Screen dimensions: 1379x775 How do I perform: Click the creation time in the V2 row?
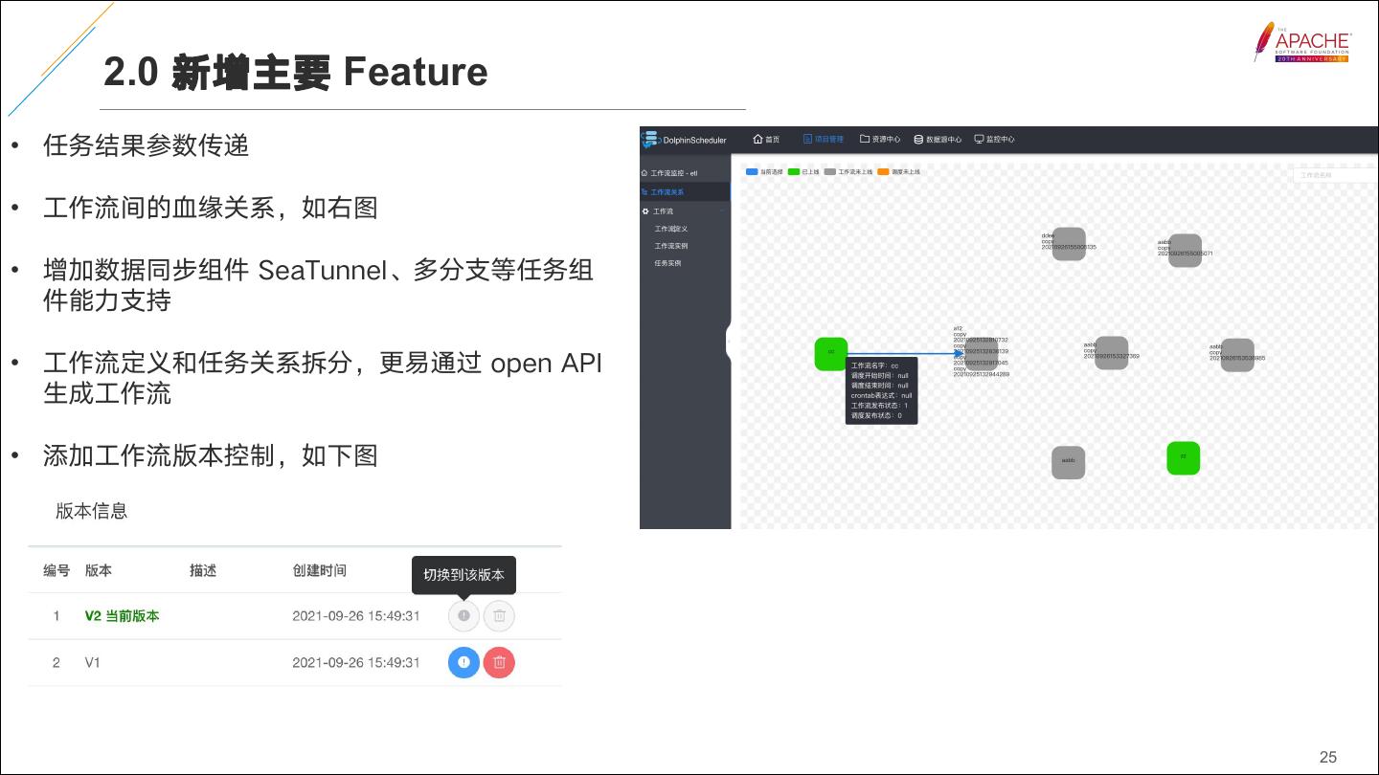tap(356, 616)
